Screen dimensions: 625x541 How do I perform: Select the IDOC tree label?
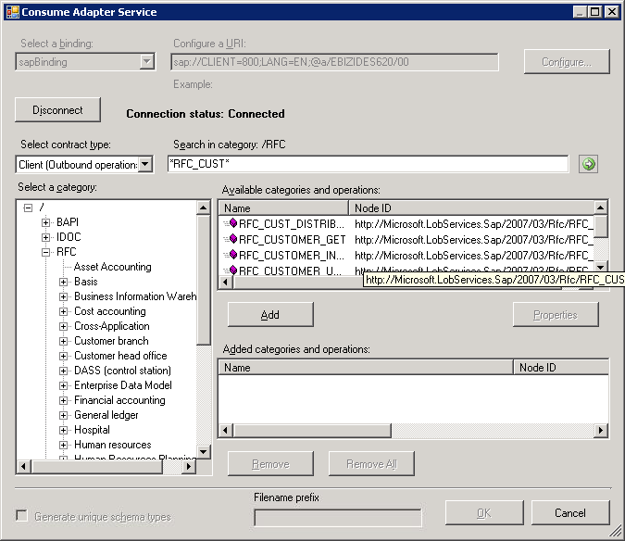point(69,237)
